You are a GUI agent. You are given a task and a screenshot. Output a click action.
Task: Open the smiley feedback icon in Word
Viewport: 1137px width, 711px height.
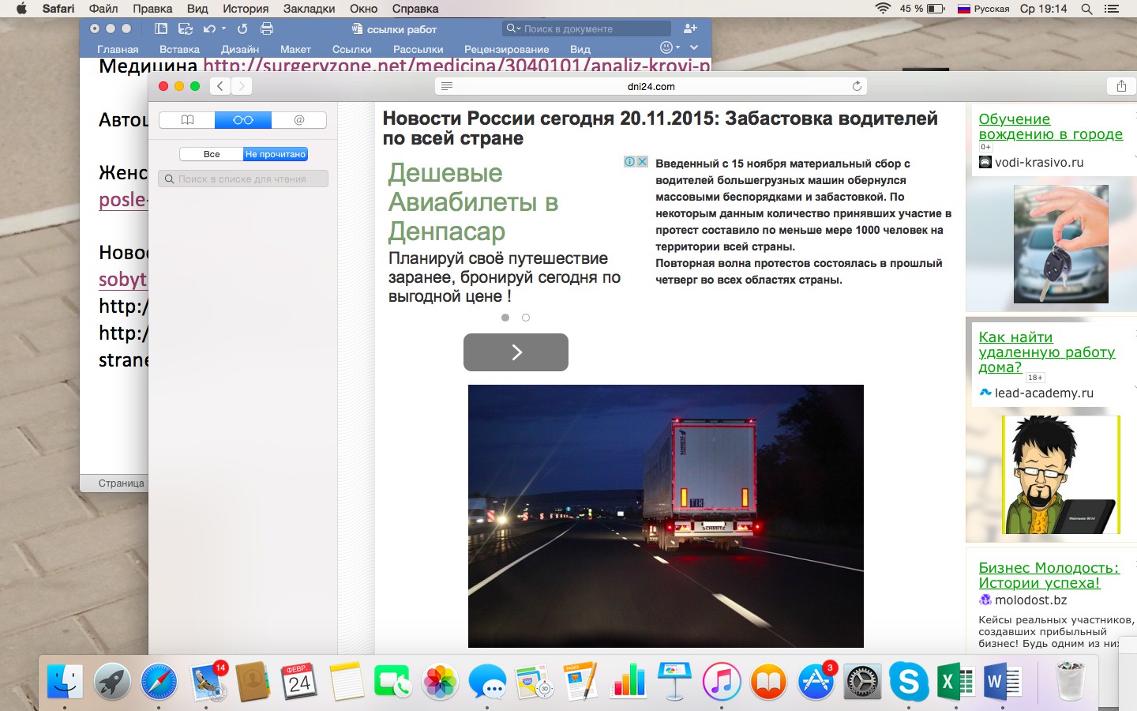coord(666,48)
